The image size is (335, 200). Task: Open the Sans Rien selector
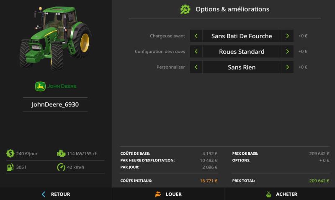pyautogui.click(x=242, y=67)
